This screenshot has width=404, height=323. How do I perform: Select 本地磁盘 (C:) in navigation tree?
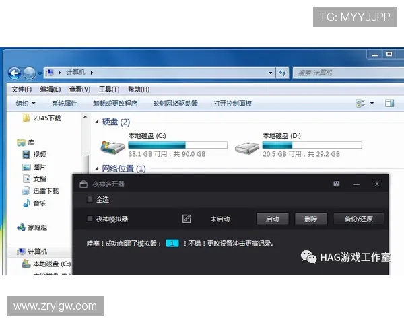pos(46,264)
